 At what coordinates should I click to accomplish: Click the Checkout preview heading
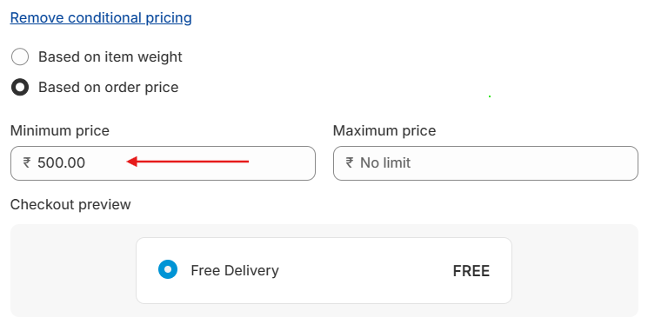(x=70, y=204)
